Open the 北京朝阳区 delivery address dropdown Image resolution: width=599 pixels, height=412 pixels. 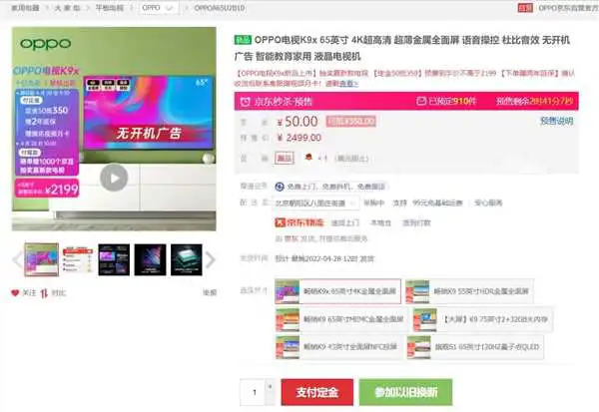tap(316, 204)
